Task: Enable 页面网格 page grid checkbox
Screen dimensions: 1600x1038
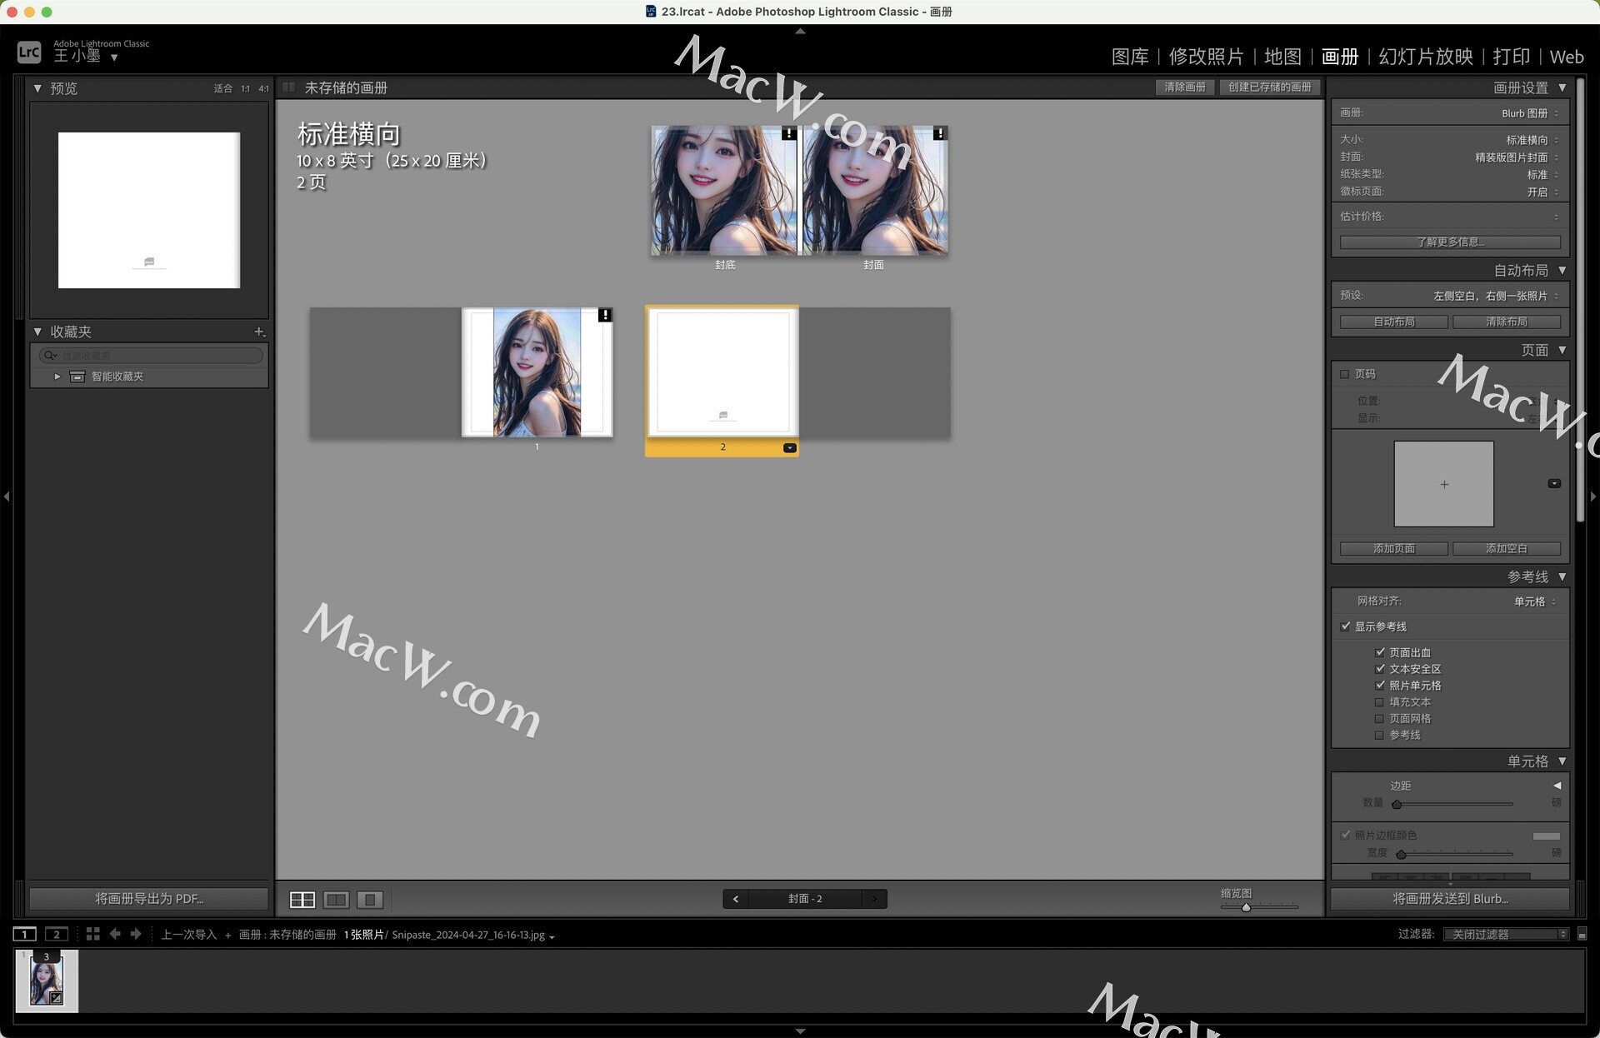Action: tap(1379, 719)
